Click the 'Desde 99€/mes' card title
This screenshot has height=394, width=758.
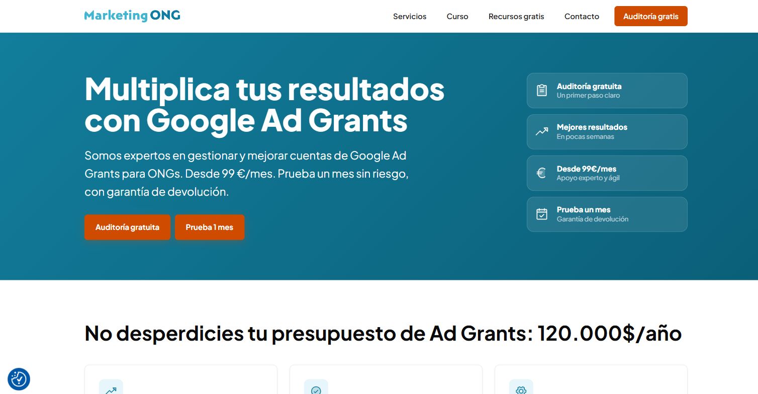[587, 169]
